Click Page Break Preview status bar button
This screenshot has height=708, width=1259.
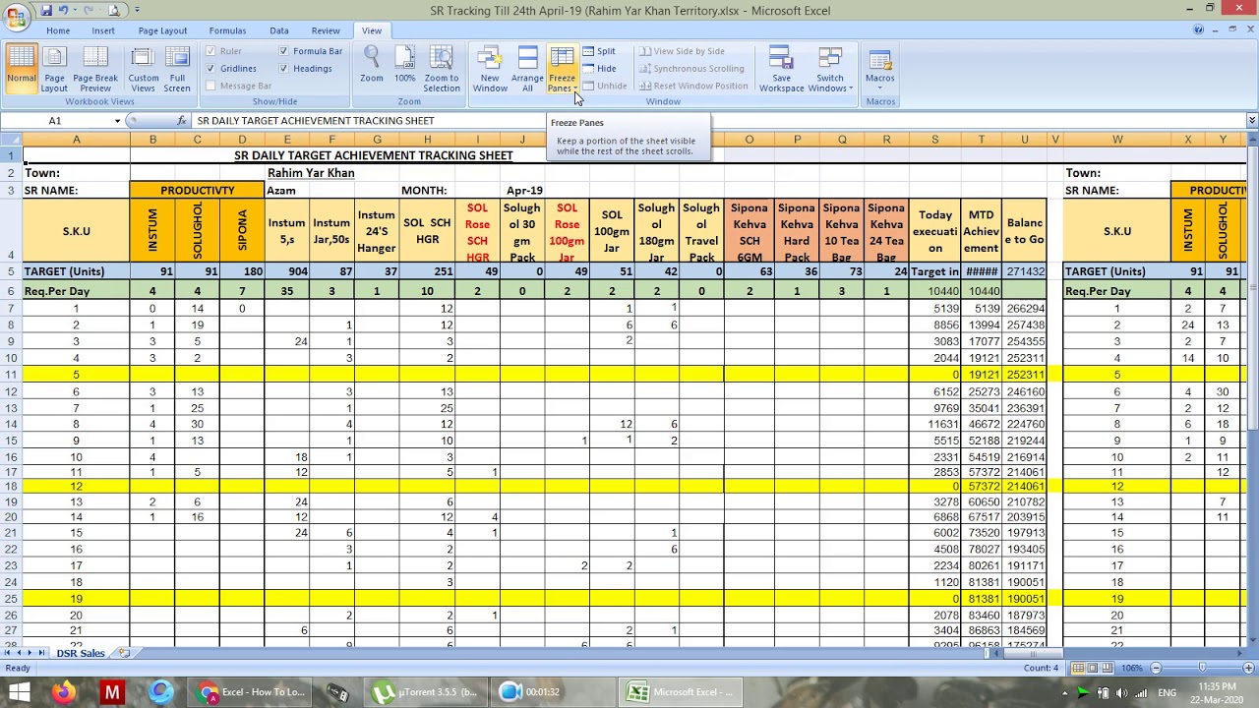tap(1109, 669)
